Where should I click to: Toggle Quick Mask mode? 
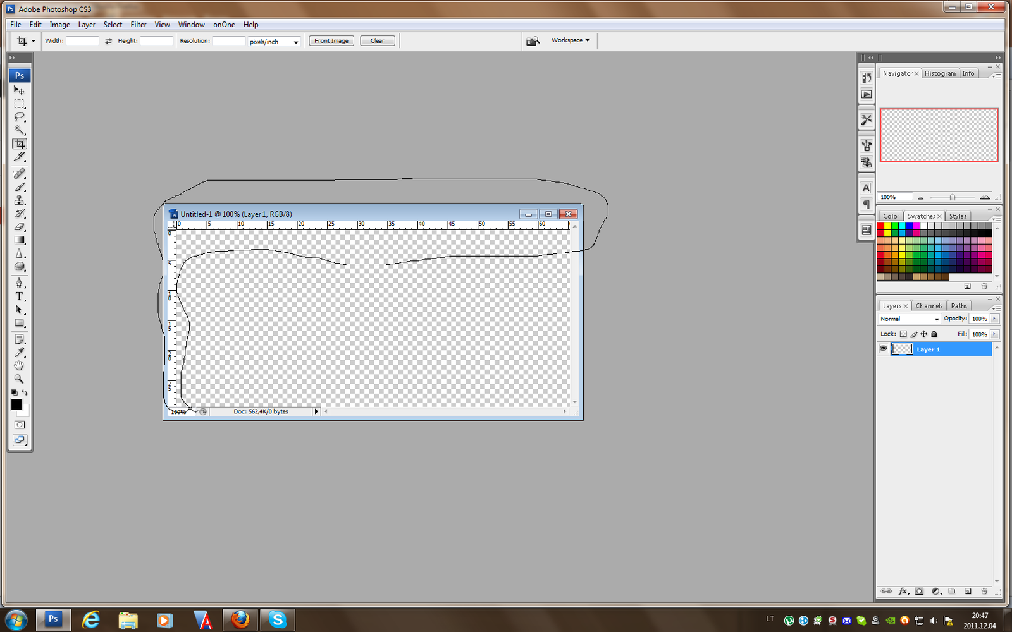coord(20,425)
